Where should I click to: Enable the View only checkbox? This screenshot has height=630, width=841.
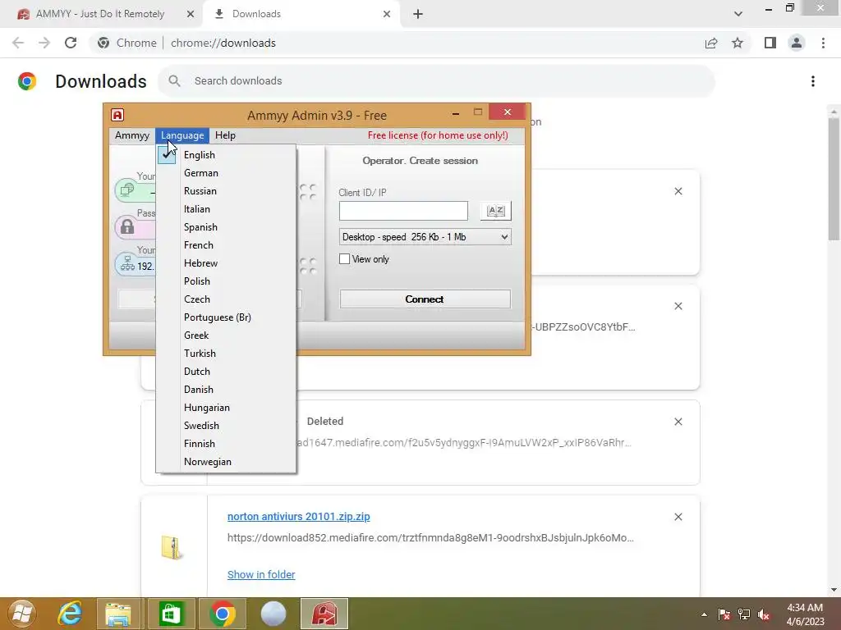click(x=344, y=259)
